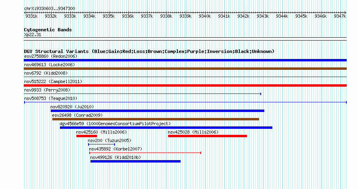The image size is (358, 189).
Task: Click the nsv425028 (Mills2006) red bar
Action: (208, 136)
